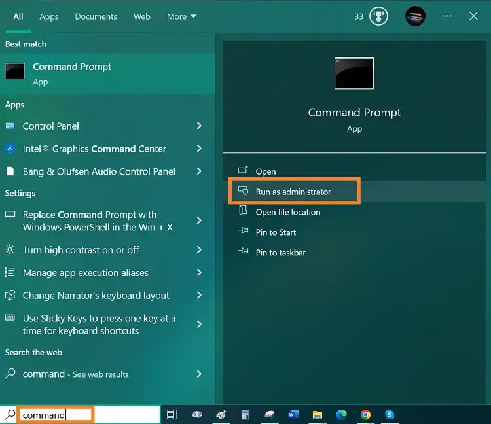Switch to the Documents search tab
Viewport: 491px width, 424px height.
[96, 16]
